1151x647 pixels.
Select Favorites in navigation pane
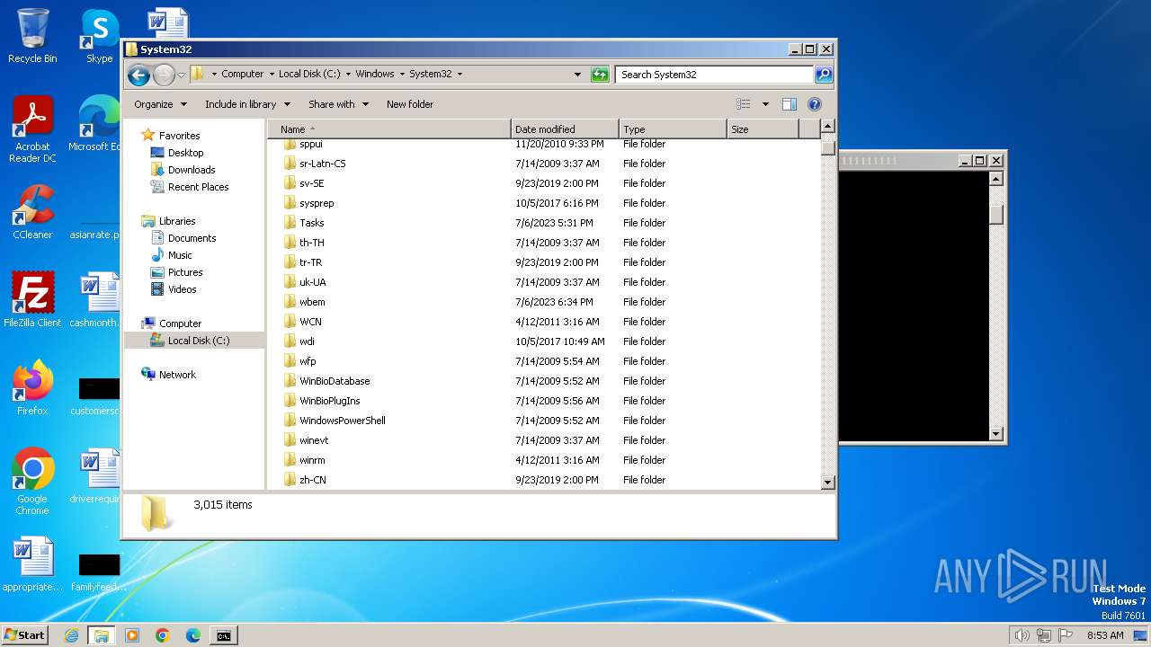pyautogui.click(x=179, y=136)
